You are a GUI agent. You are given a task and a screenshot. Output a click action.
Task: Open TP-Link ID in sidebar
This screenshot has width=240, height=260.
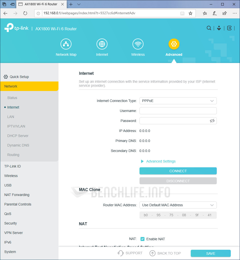[x=12, y=166]
